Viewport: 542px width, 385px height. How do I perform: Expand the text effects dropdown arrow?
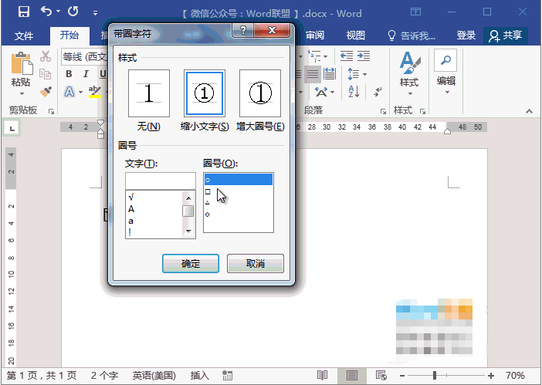[x=80, y=92]
